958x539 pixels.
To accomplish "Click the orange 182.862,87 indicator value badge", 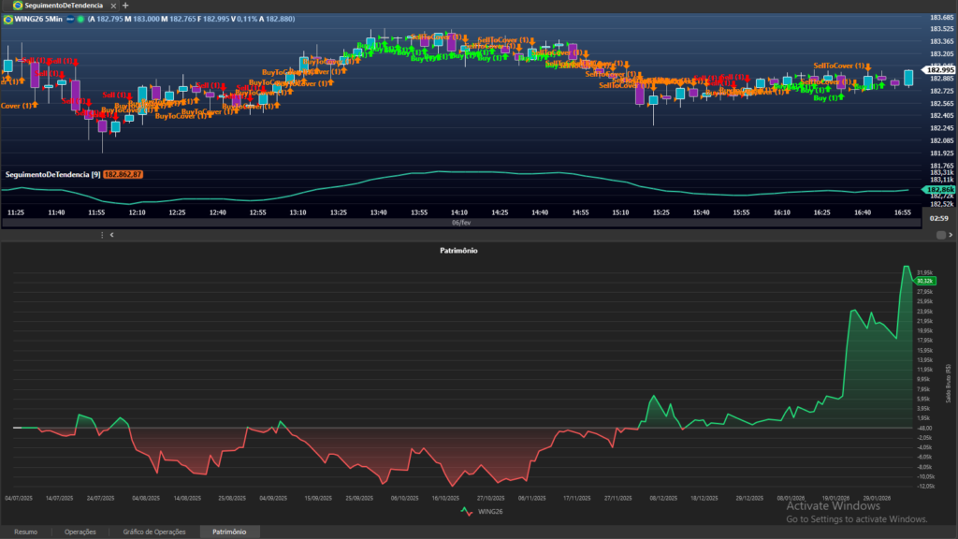I will tap(123, 174).
